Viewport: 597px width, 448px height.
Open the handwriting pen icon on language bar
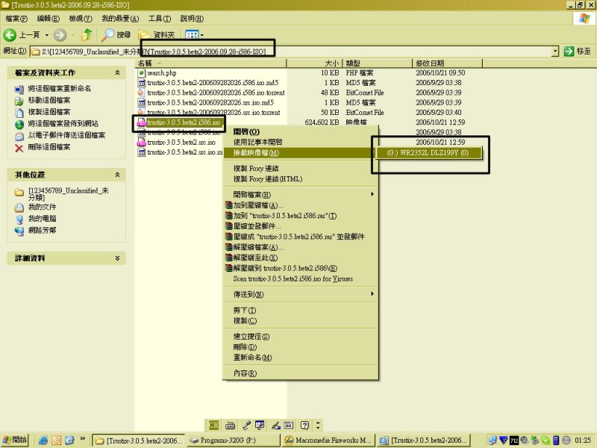pyautogui.click(x=276, y=425)
